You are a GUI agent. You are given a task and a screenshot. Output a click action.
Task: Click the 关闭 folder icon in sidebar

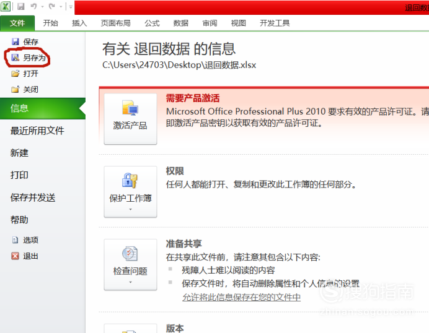(x=15, y=89)
